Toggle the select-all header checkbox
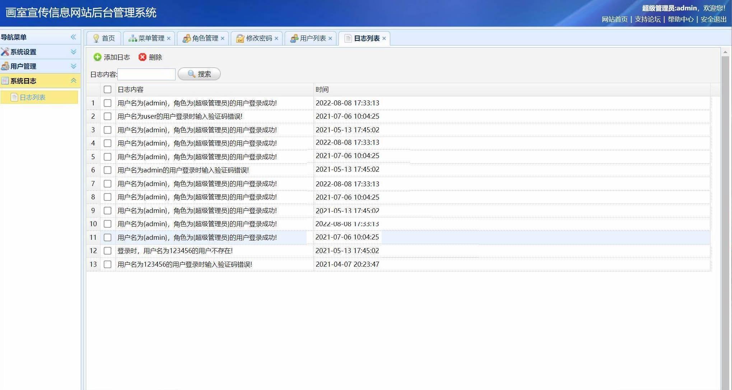 coord(107,89)
